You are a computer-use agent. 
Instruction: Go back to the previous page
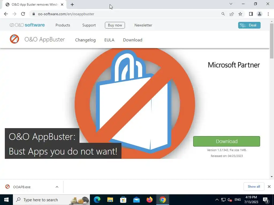6,14
